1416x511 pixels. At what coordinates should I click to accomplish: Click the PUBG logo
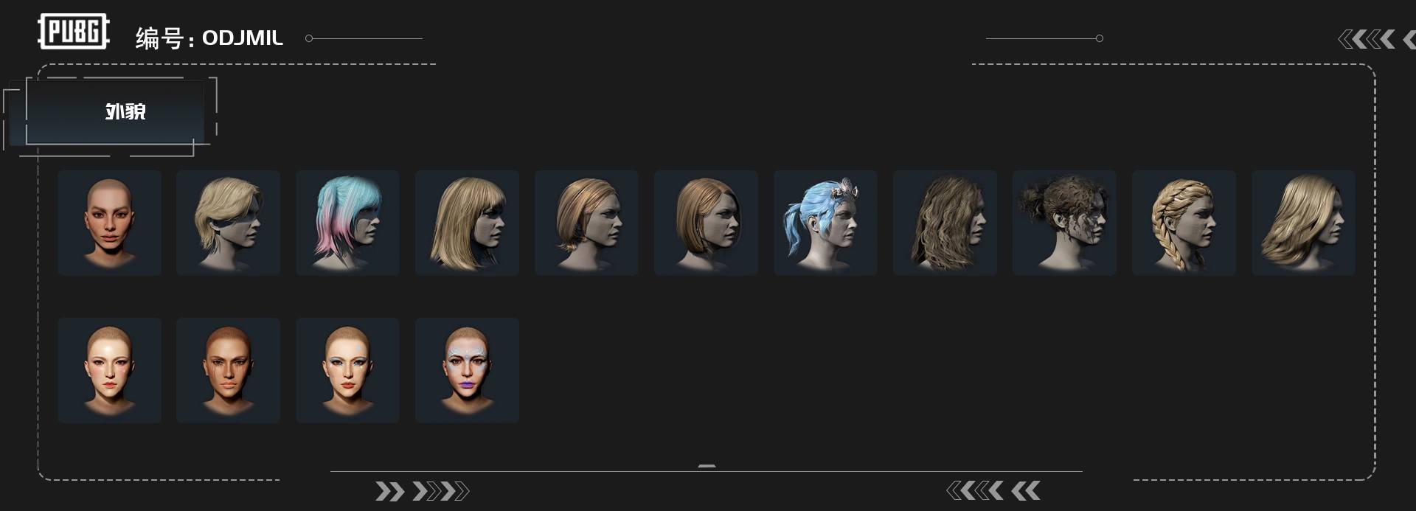coord(74,32)
